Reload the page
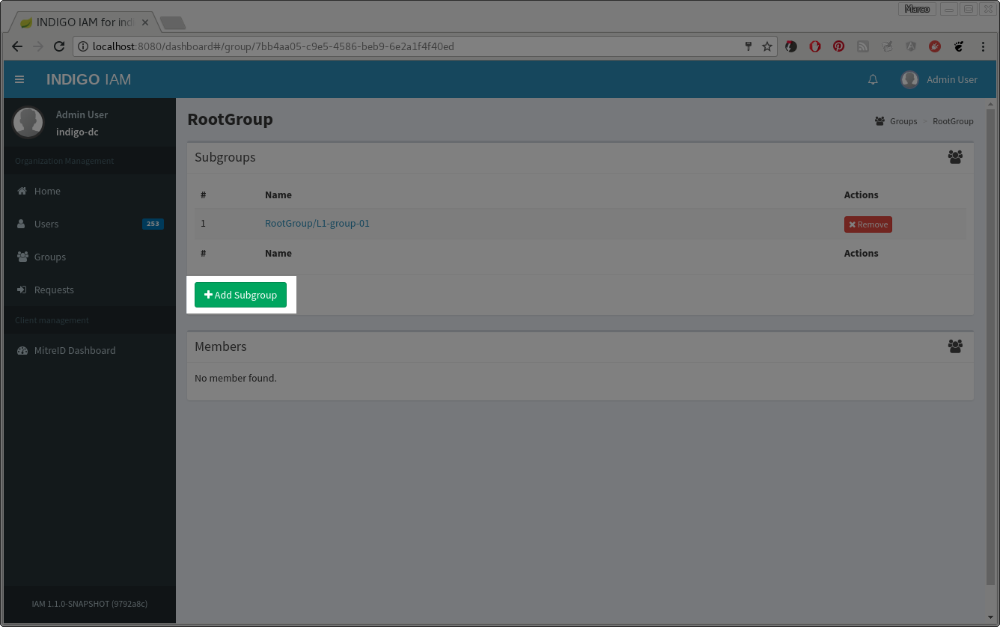1000x627 pixels. (59, 46)
